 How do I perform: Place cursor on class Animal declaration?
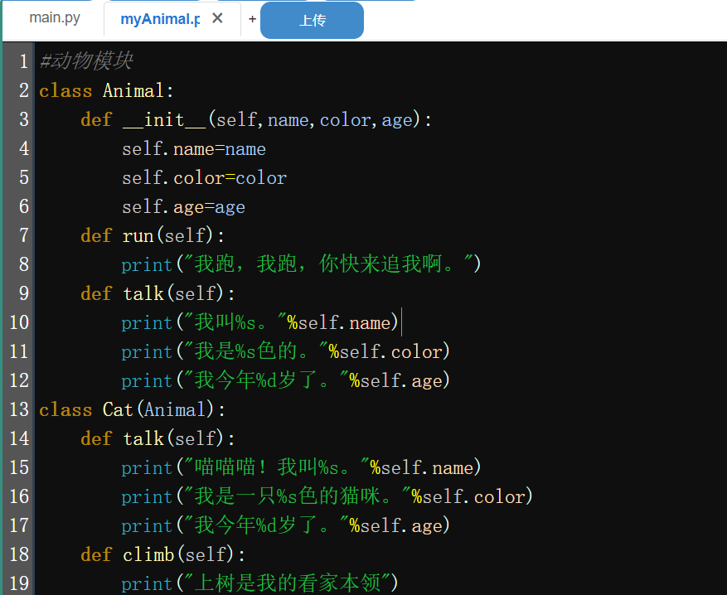106,90
